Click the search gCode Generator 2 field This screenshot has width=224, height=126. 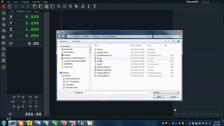click(167, 36)
